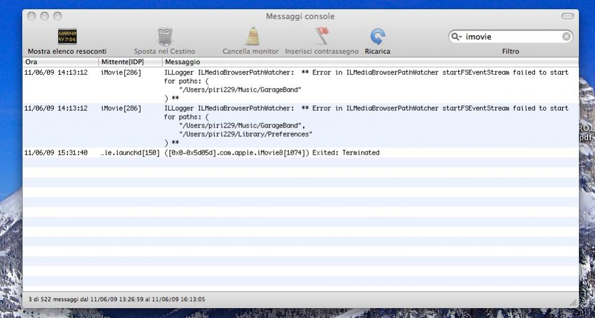Minimize the Messaggi console window
Viewport: 595px width, 318px height.
(45, 16)
